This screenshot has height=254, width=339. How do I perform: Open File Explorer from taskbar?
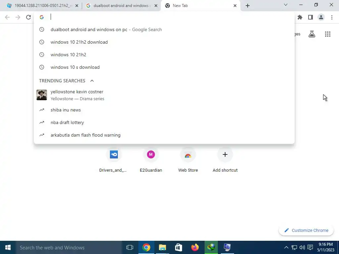click(x=162, y=247)
